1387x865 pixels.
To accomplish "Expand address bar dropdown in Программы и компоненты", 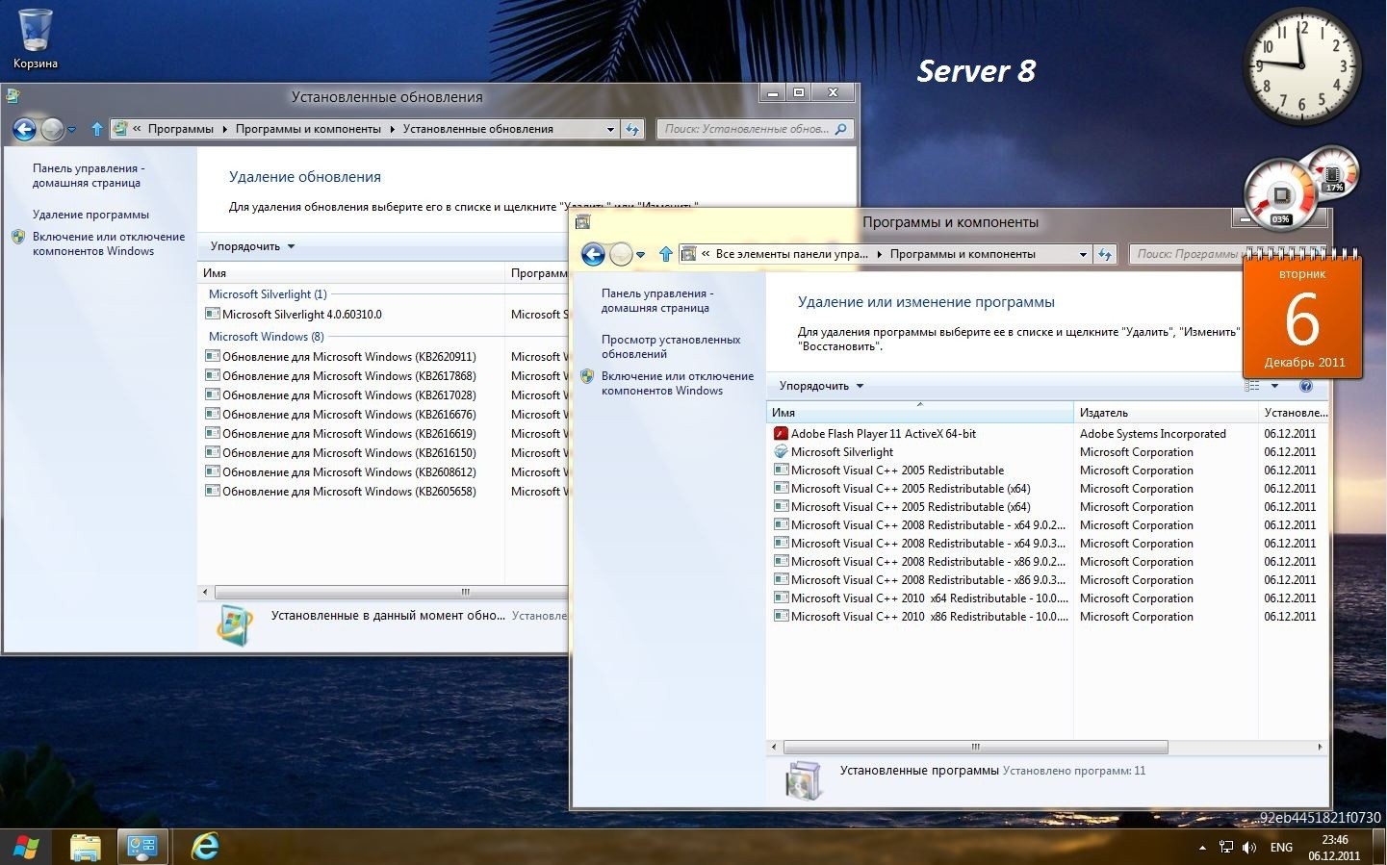I will 1083,254.
